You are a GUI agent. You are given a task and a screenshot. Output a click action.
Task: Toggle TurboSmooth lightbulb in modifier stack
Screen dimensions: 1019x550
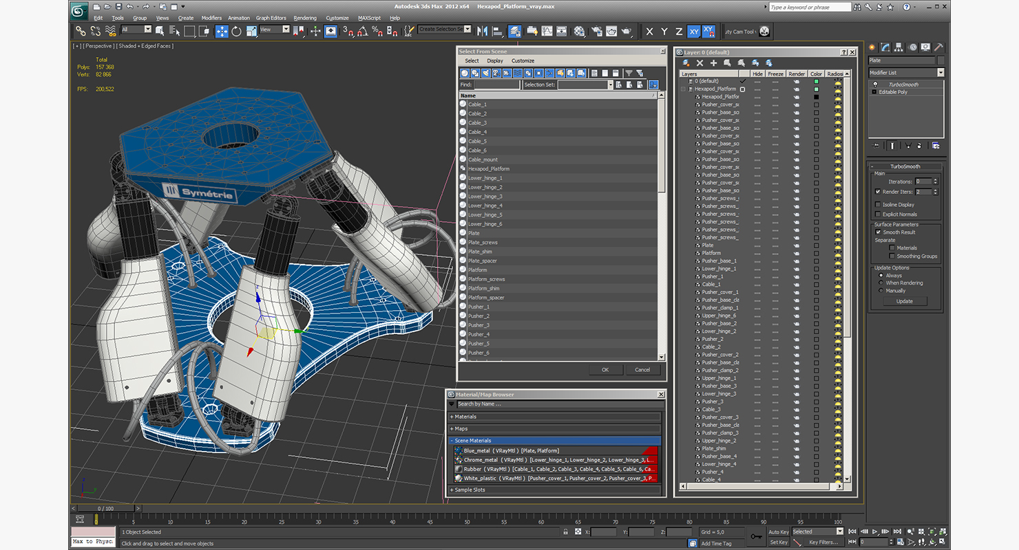click(x=874, y=85)
